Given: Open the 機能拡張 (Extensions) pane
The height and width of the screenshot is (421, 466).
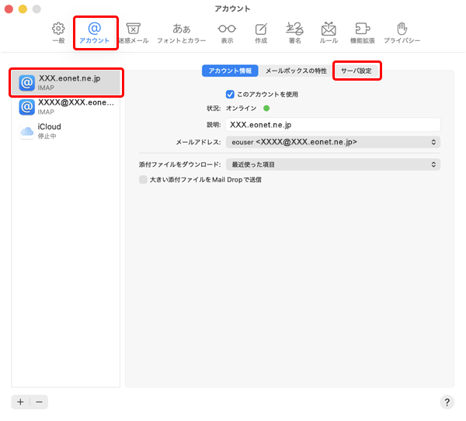Looking at the screenshot, I should pos(362,32).
